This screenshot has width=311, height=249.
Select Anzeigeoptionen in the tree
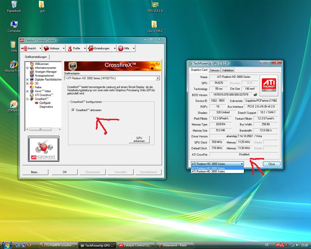coord(44,76)
